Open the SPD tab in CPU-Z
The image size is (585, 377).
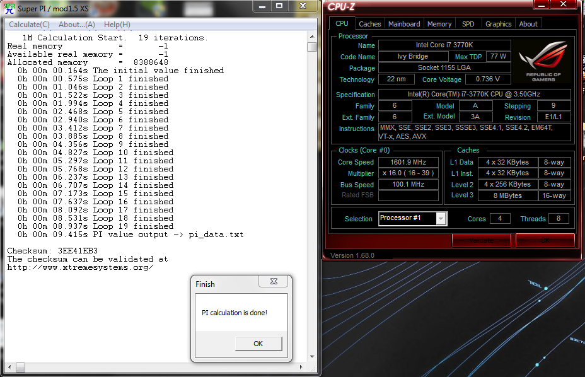[x=468, y=24]
